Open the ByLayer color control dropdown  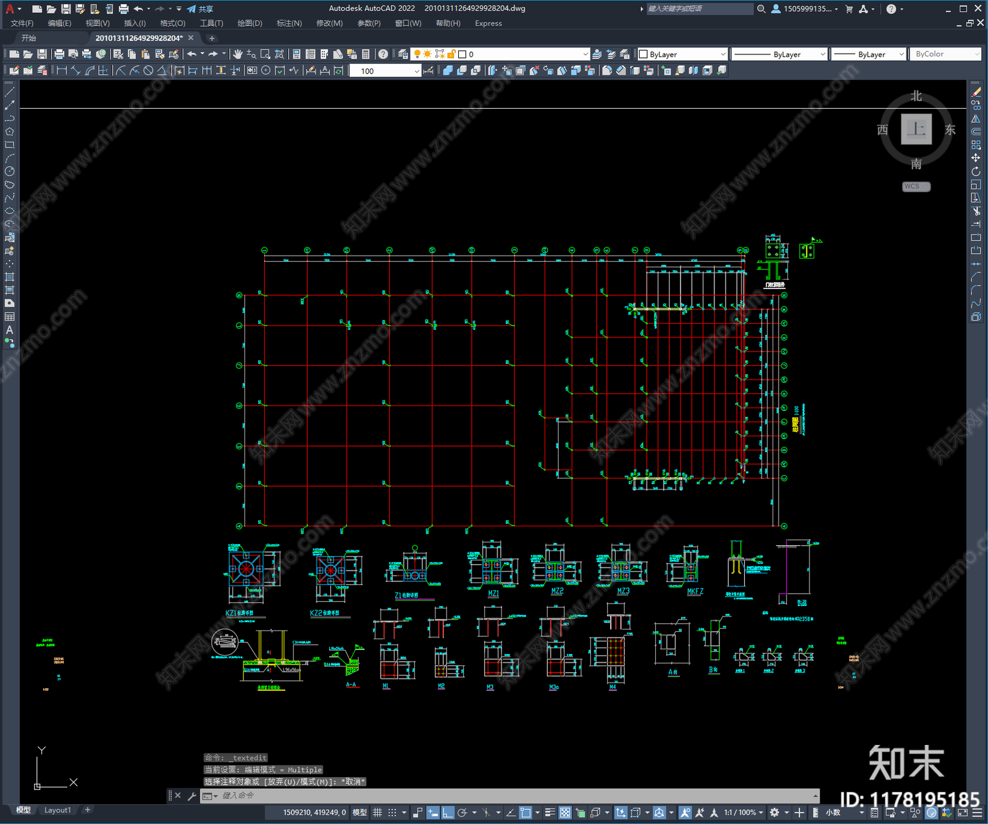tap(682, 54)
